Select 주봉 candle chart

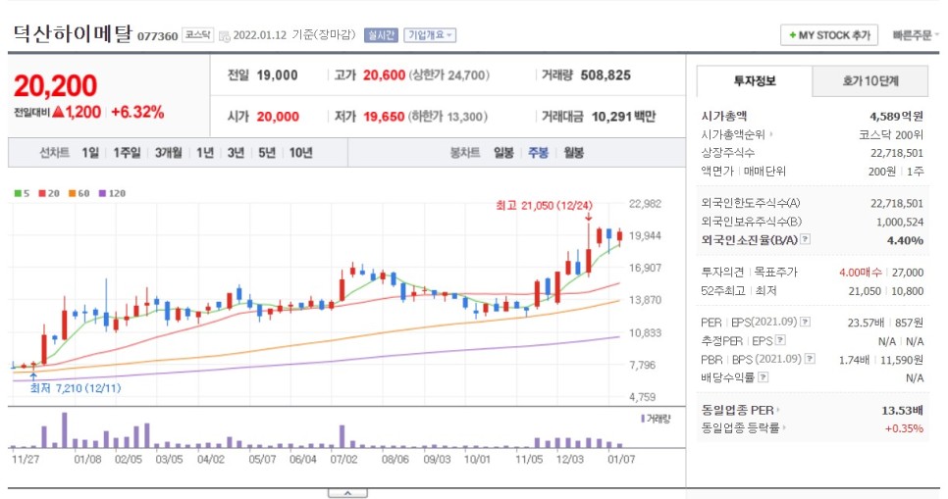(538, 153)
